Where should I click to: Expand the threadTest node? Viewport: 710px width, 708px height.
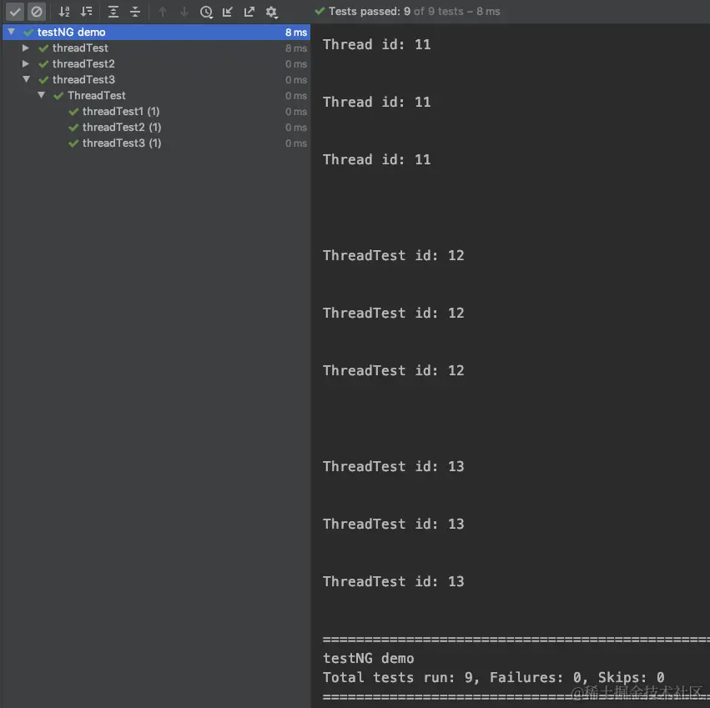(x=26, y=48)
